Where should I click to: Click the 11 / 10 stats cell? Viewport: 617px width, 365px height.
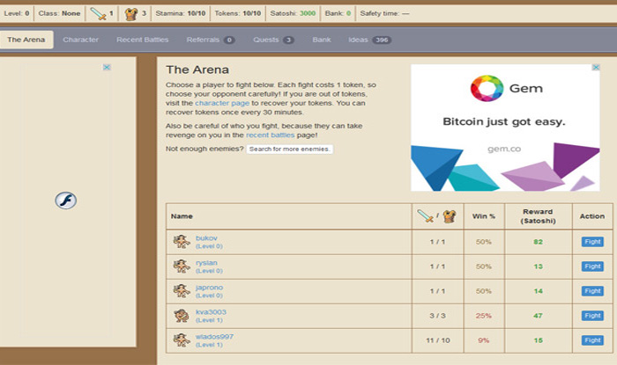[437, 340]
